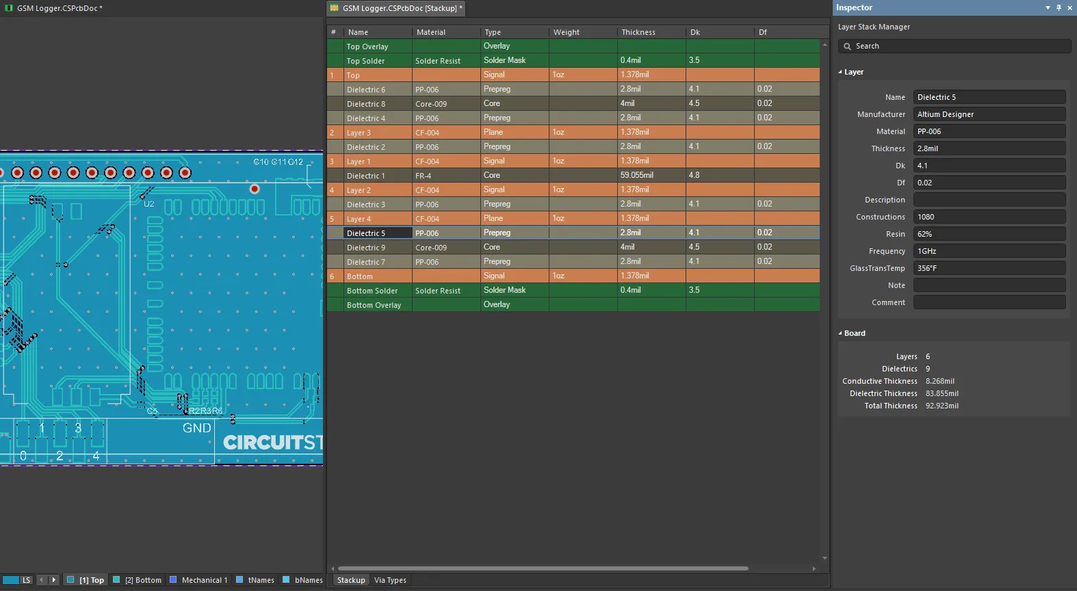The height and width of the screenshot is (591, 1077).
Task: Select the Dielectric 8 row
Action: click(573, 104)
